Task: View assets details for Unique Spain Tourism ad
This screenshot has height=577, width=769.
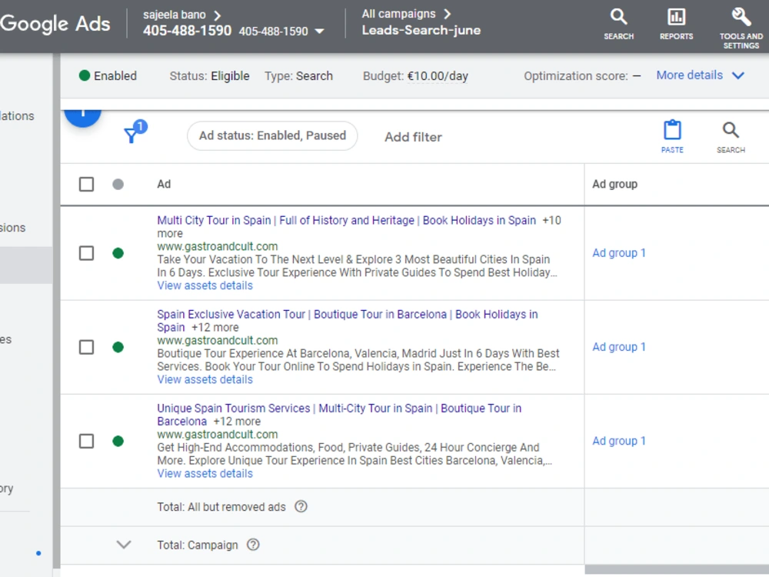Action: (x=205, y=473)
